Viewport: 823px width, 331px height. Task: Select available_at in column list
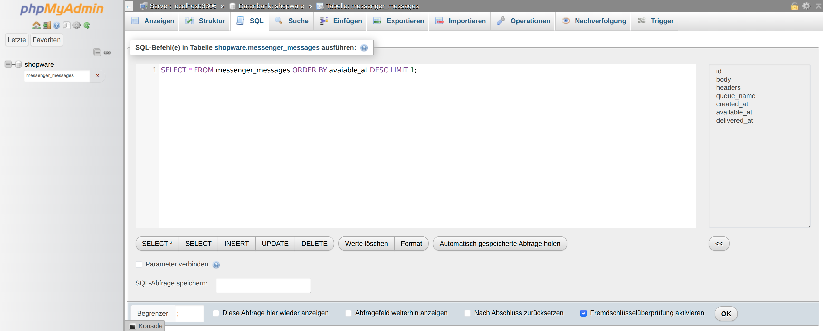[734, 112]
